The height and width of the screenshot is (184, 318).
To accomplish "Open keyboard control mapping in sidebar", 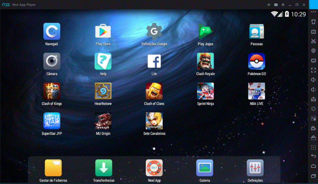I will click(x=313, y=31).
